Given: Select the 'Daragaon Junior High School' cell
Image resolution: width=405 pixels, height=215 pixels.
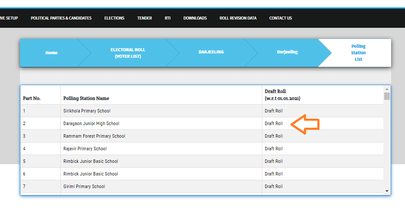Looking at the screenshot, I should click(161, 123).
